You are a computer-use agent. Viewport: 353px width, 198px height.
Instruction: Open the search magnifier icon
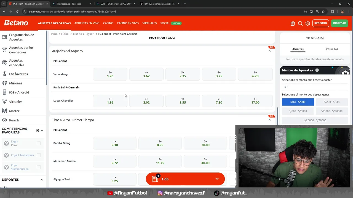click(300, 23)
